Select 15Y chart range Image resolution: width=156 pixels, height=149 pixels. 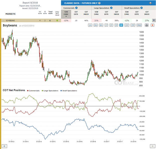pos(133,25)
